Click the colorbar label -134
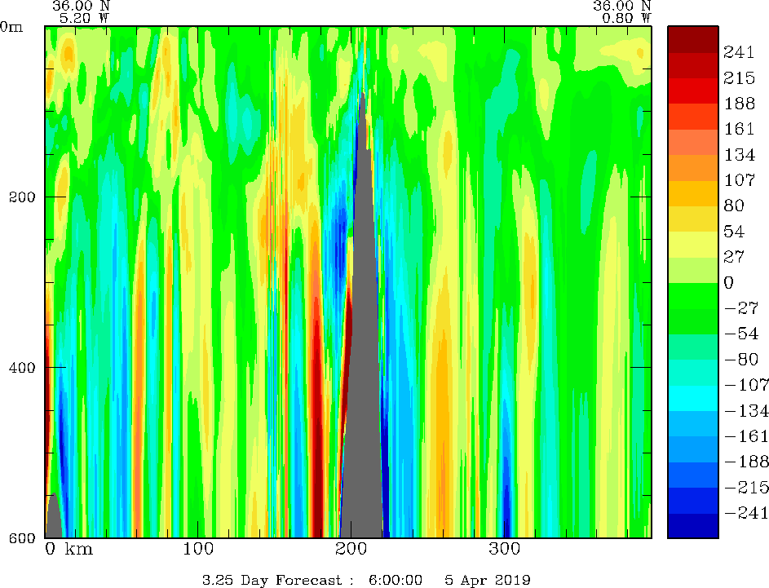 pos(746,410)
